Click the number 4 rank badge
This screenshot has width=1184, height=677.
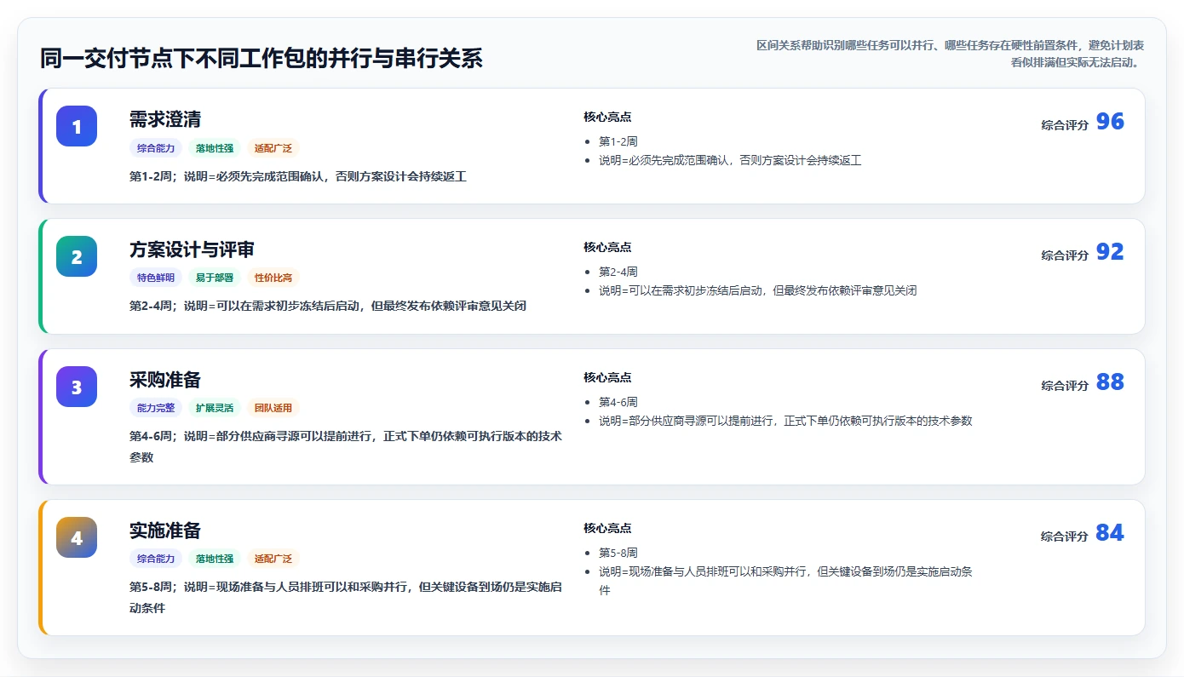pyautogui.click(x=77, y=537)
